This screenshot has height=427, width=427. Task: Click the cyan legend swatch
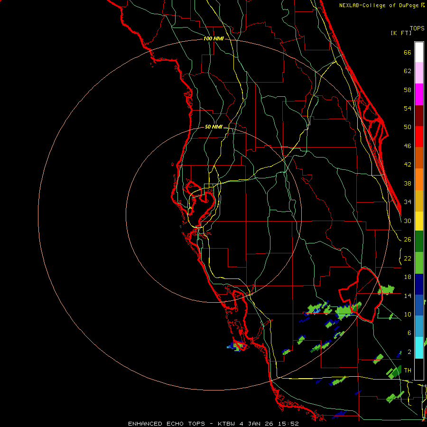(x=419, y=348)
